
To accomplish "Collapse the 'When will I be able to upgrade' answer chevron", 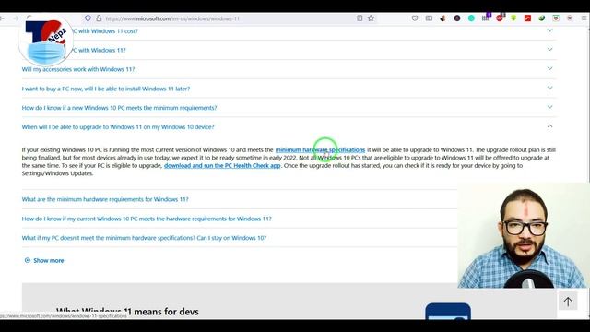I will pyautogui.click(x=549, y=126).
